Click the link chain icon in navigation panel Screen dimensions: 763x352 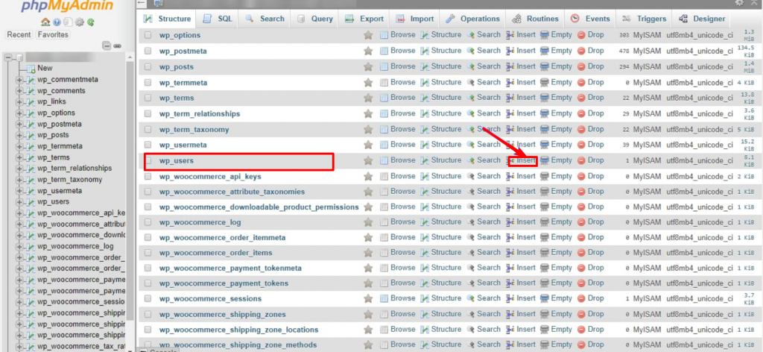[x=117, y=46]
